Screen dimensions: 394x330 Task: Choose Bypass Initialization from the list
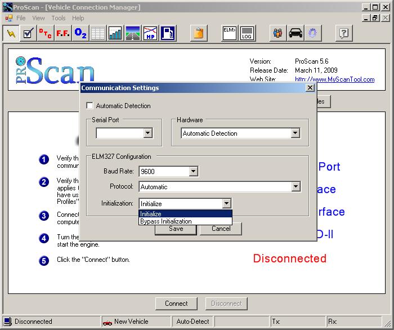166,221
